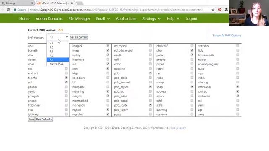
Task: Click Switch To PHP Options link
Action: (x=227, y=35)
